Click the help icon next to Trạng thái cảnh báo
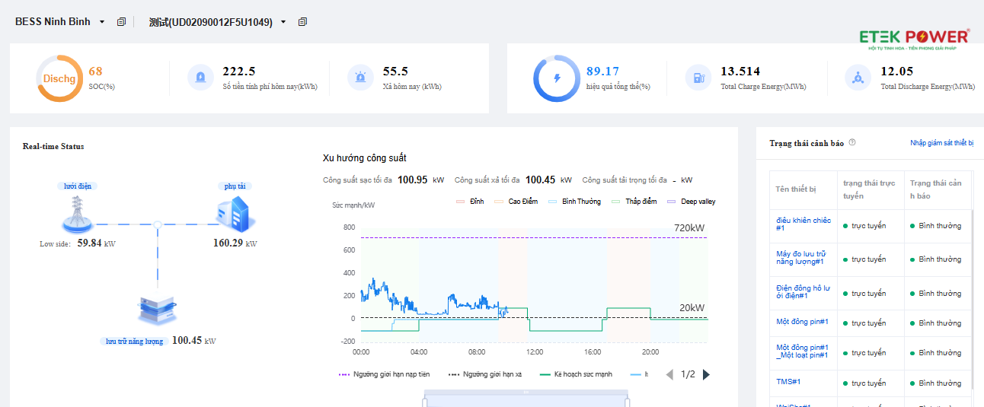984x407 pixels. pyautogui.click(x=852, y=142)
